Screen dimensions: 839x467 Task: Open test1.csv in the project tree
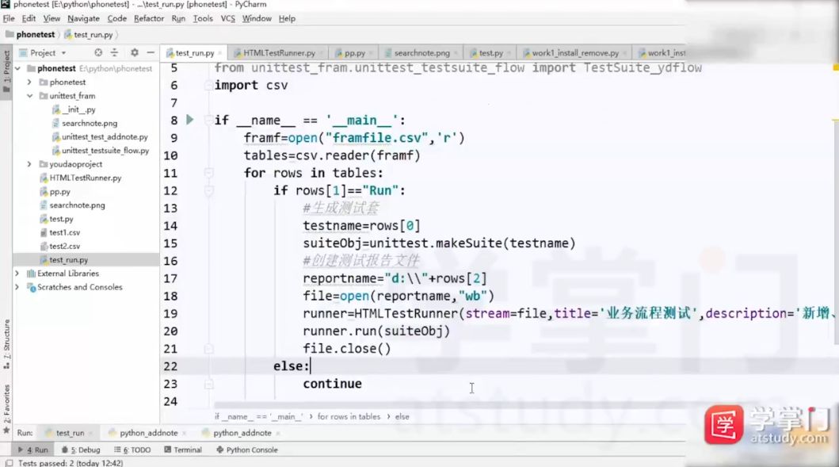point(64,232)
